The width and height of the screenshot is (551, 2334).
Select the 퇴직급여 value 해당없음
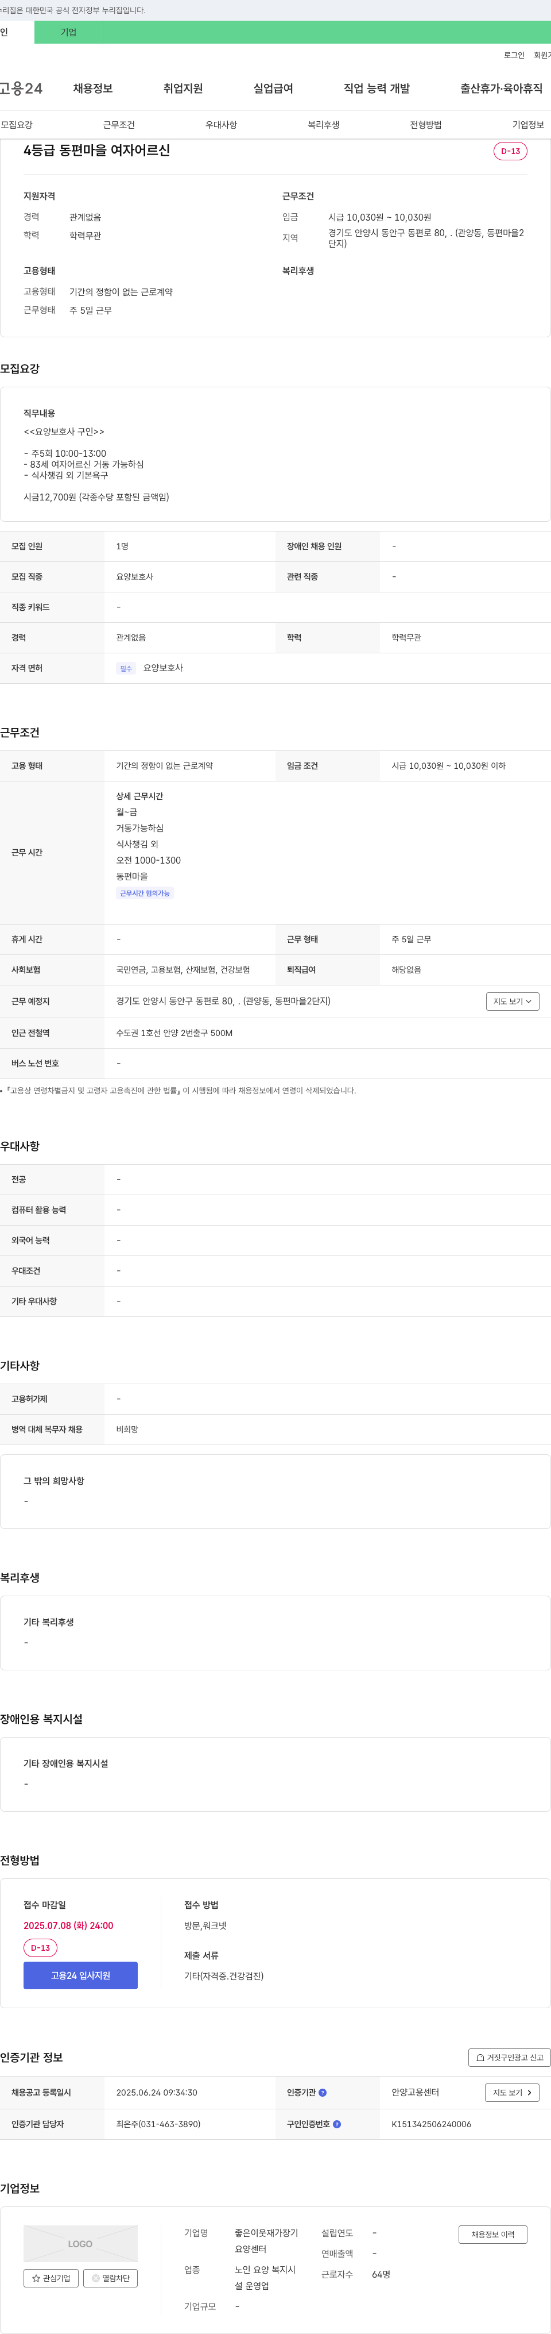pos(406,969)
